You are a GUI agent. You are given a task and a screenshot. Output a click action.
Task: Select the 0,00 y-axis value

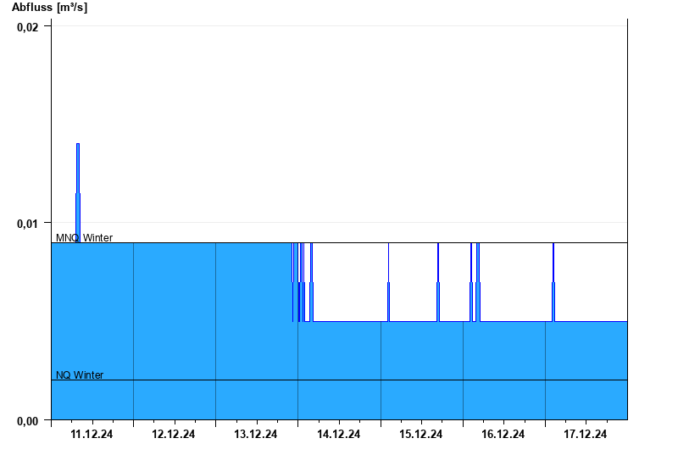(28, 420)
